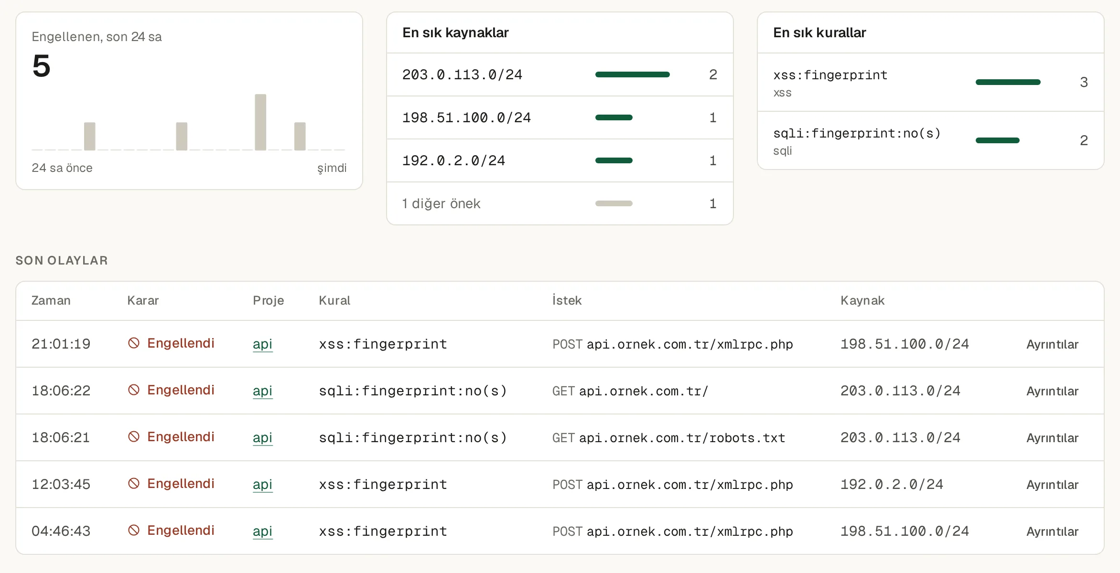
Task: Open api project link in 21:01:19 row
Action: pyautogui.click(x=262, y=344)
